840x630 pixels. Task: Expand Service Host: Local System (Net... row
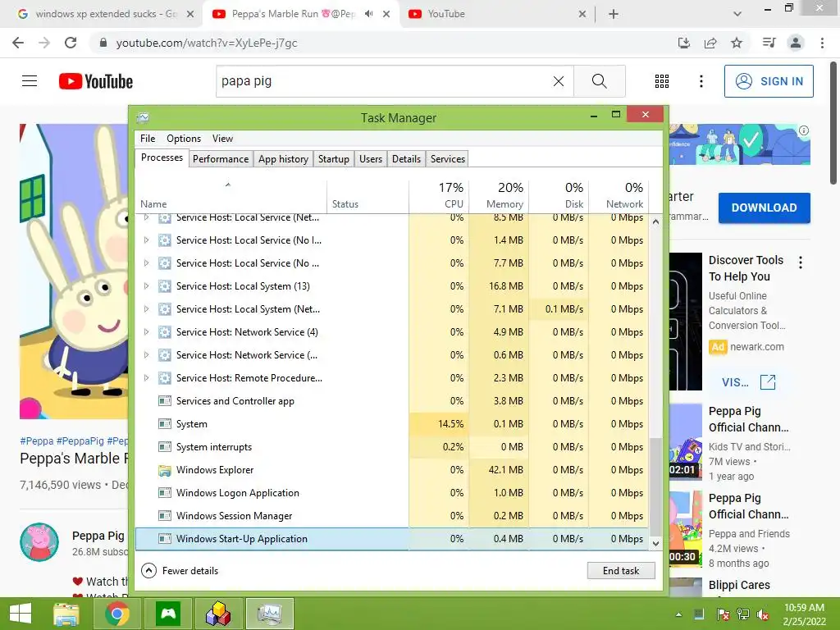coord(146,309)
